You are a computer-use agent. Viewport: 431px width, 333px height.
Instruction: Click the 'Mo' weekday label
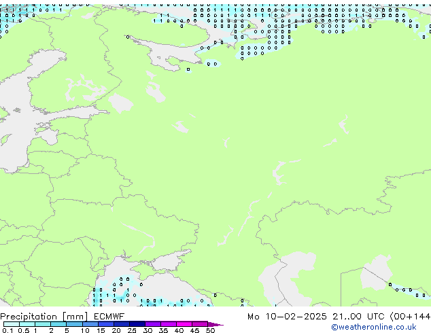[254, 317]
